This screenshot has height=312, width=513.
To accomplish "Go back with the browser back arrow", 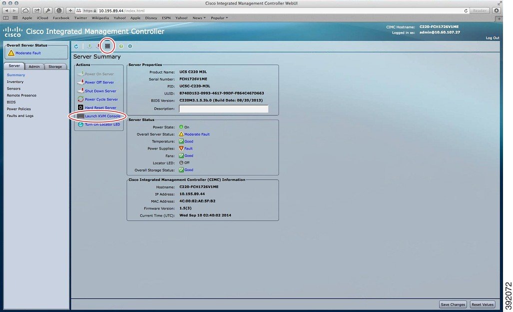I will pos(6,11).
